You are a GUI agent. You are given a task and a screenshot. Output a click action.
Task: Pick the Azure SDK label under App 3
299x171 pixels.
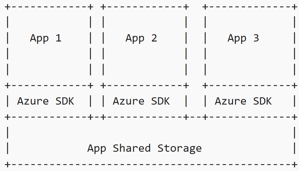click(243, 101)
